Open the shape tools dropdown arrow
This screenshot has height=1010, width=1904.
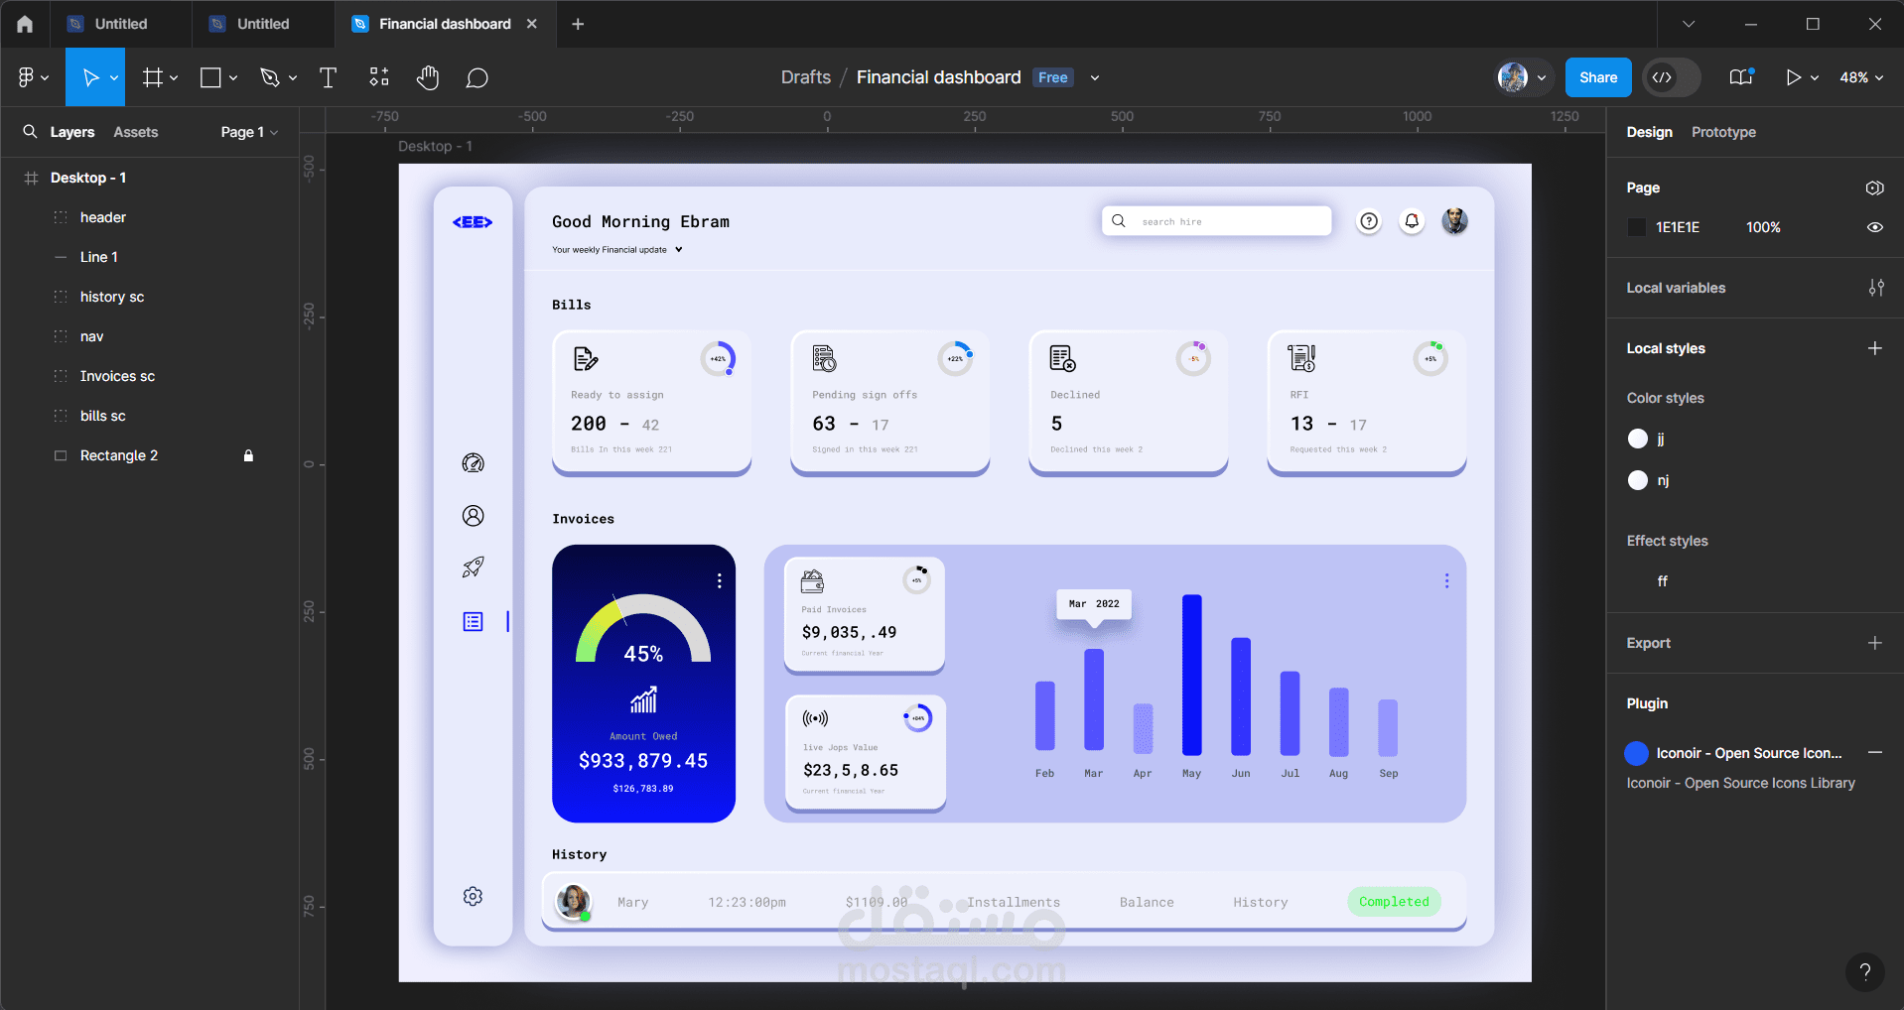click(233, 77)
